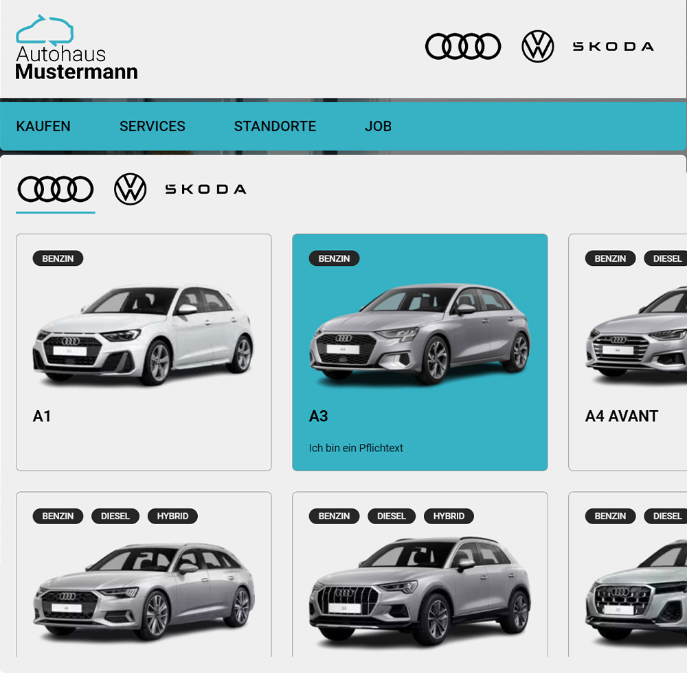The image size is (687, 687).
Task: Open the Services menu
Action: [x=153, y=126]
